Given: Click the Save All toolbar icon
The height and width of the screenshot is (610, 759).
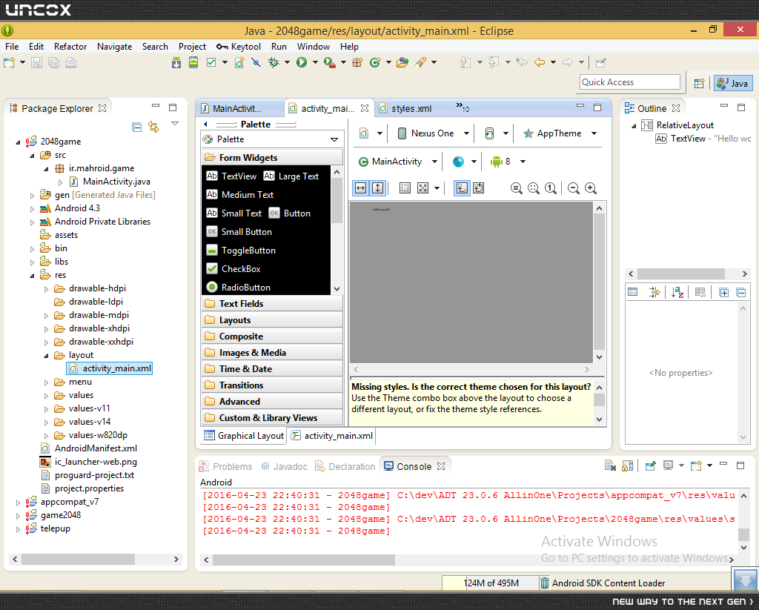Looking at the screenshot, I should (53, 62).
